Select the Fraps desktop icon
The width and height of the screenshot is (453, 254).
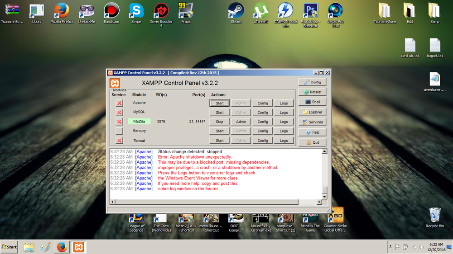tap(186, 13)
